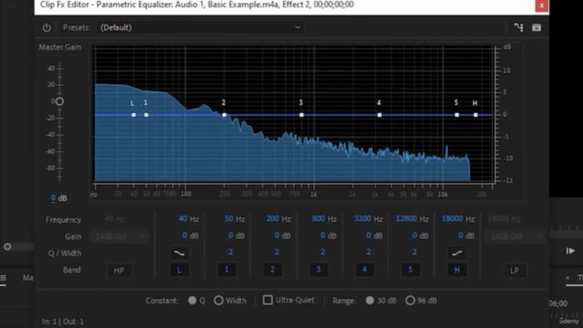Image resolution: width=583 pixels, height=328 pixels.
Task: Click the Master Gain slider knob
Action: (x=59, y=101)
